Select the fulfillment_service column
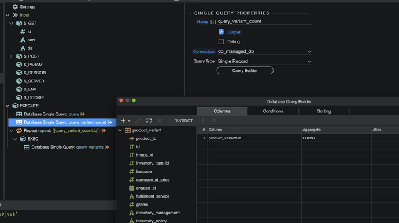Screen dimensions: 399x223 click(153, 196)
